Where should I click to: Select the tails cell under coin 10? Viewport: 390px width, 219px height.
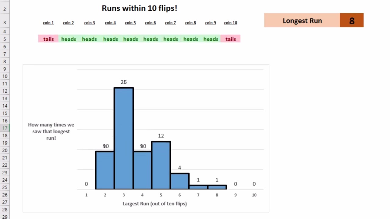(x=230, y=39)
